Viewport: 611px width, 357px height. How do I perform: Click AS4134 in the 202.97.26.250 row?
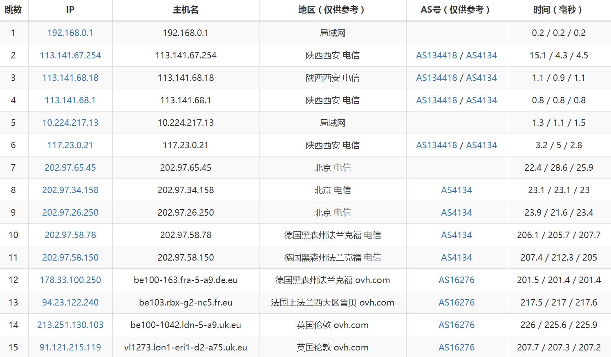click(457, 212)
